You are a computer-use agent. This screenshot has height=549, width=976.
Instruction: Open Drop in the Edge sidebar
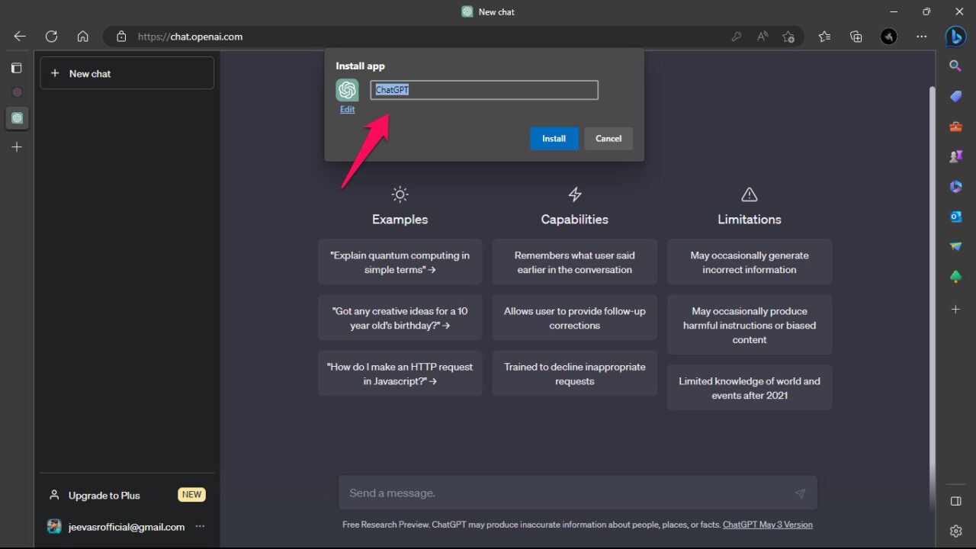point(955,246)
